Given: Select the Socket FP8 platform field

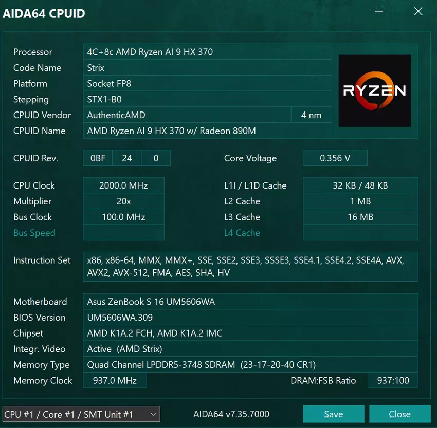Looking at the screenshot, I should [207, 84].
